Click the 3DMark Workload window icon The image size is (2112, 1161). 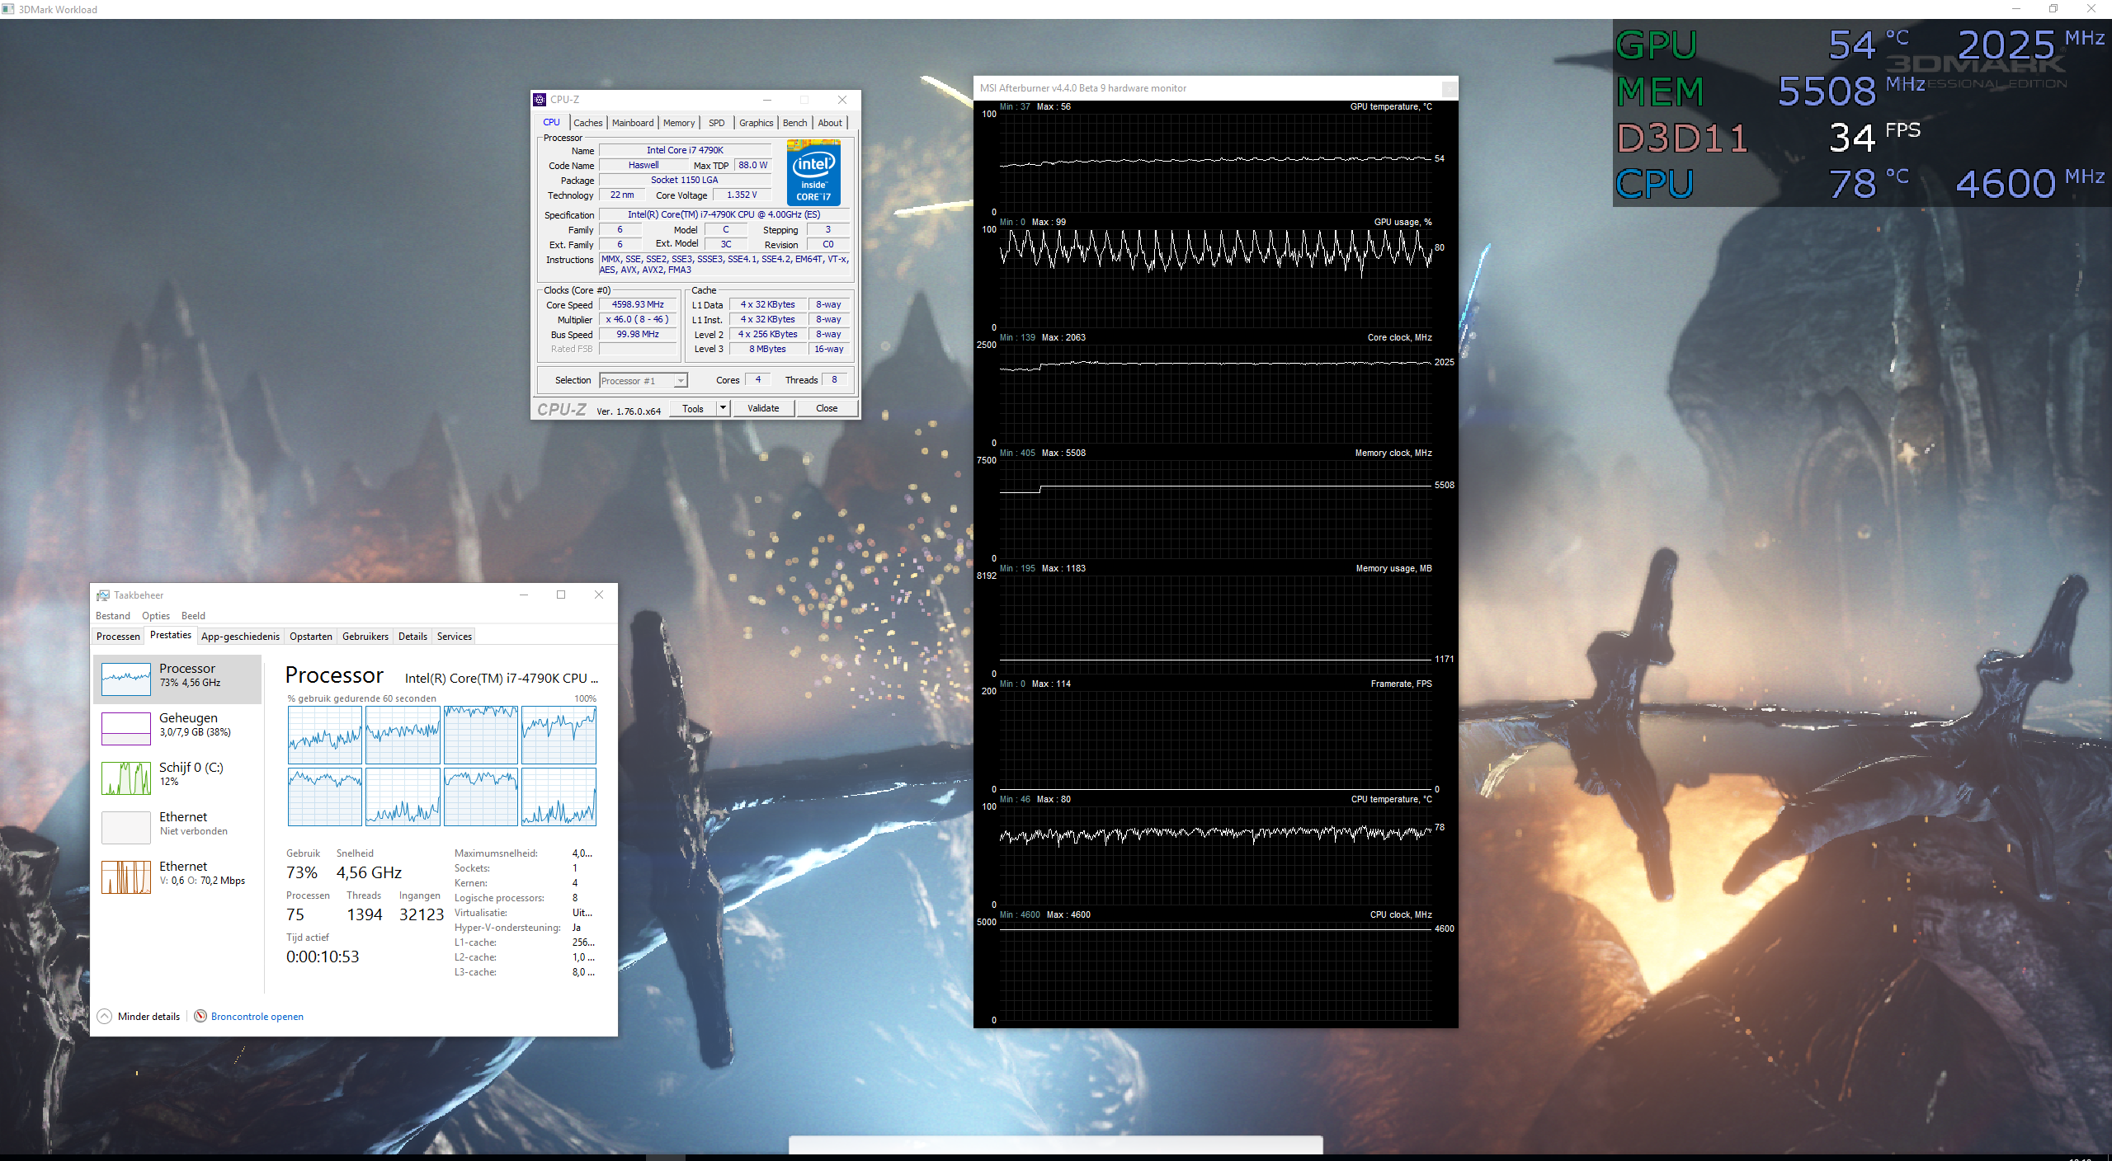[8, 9]
